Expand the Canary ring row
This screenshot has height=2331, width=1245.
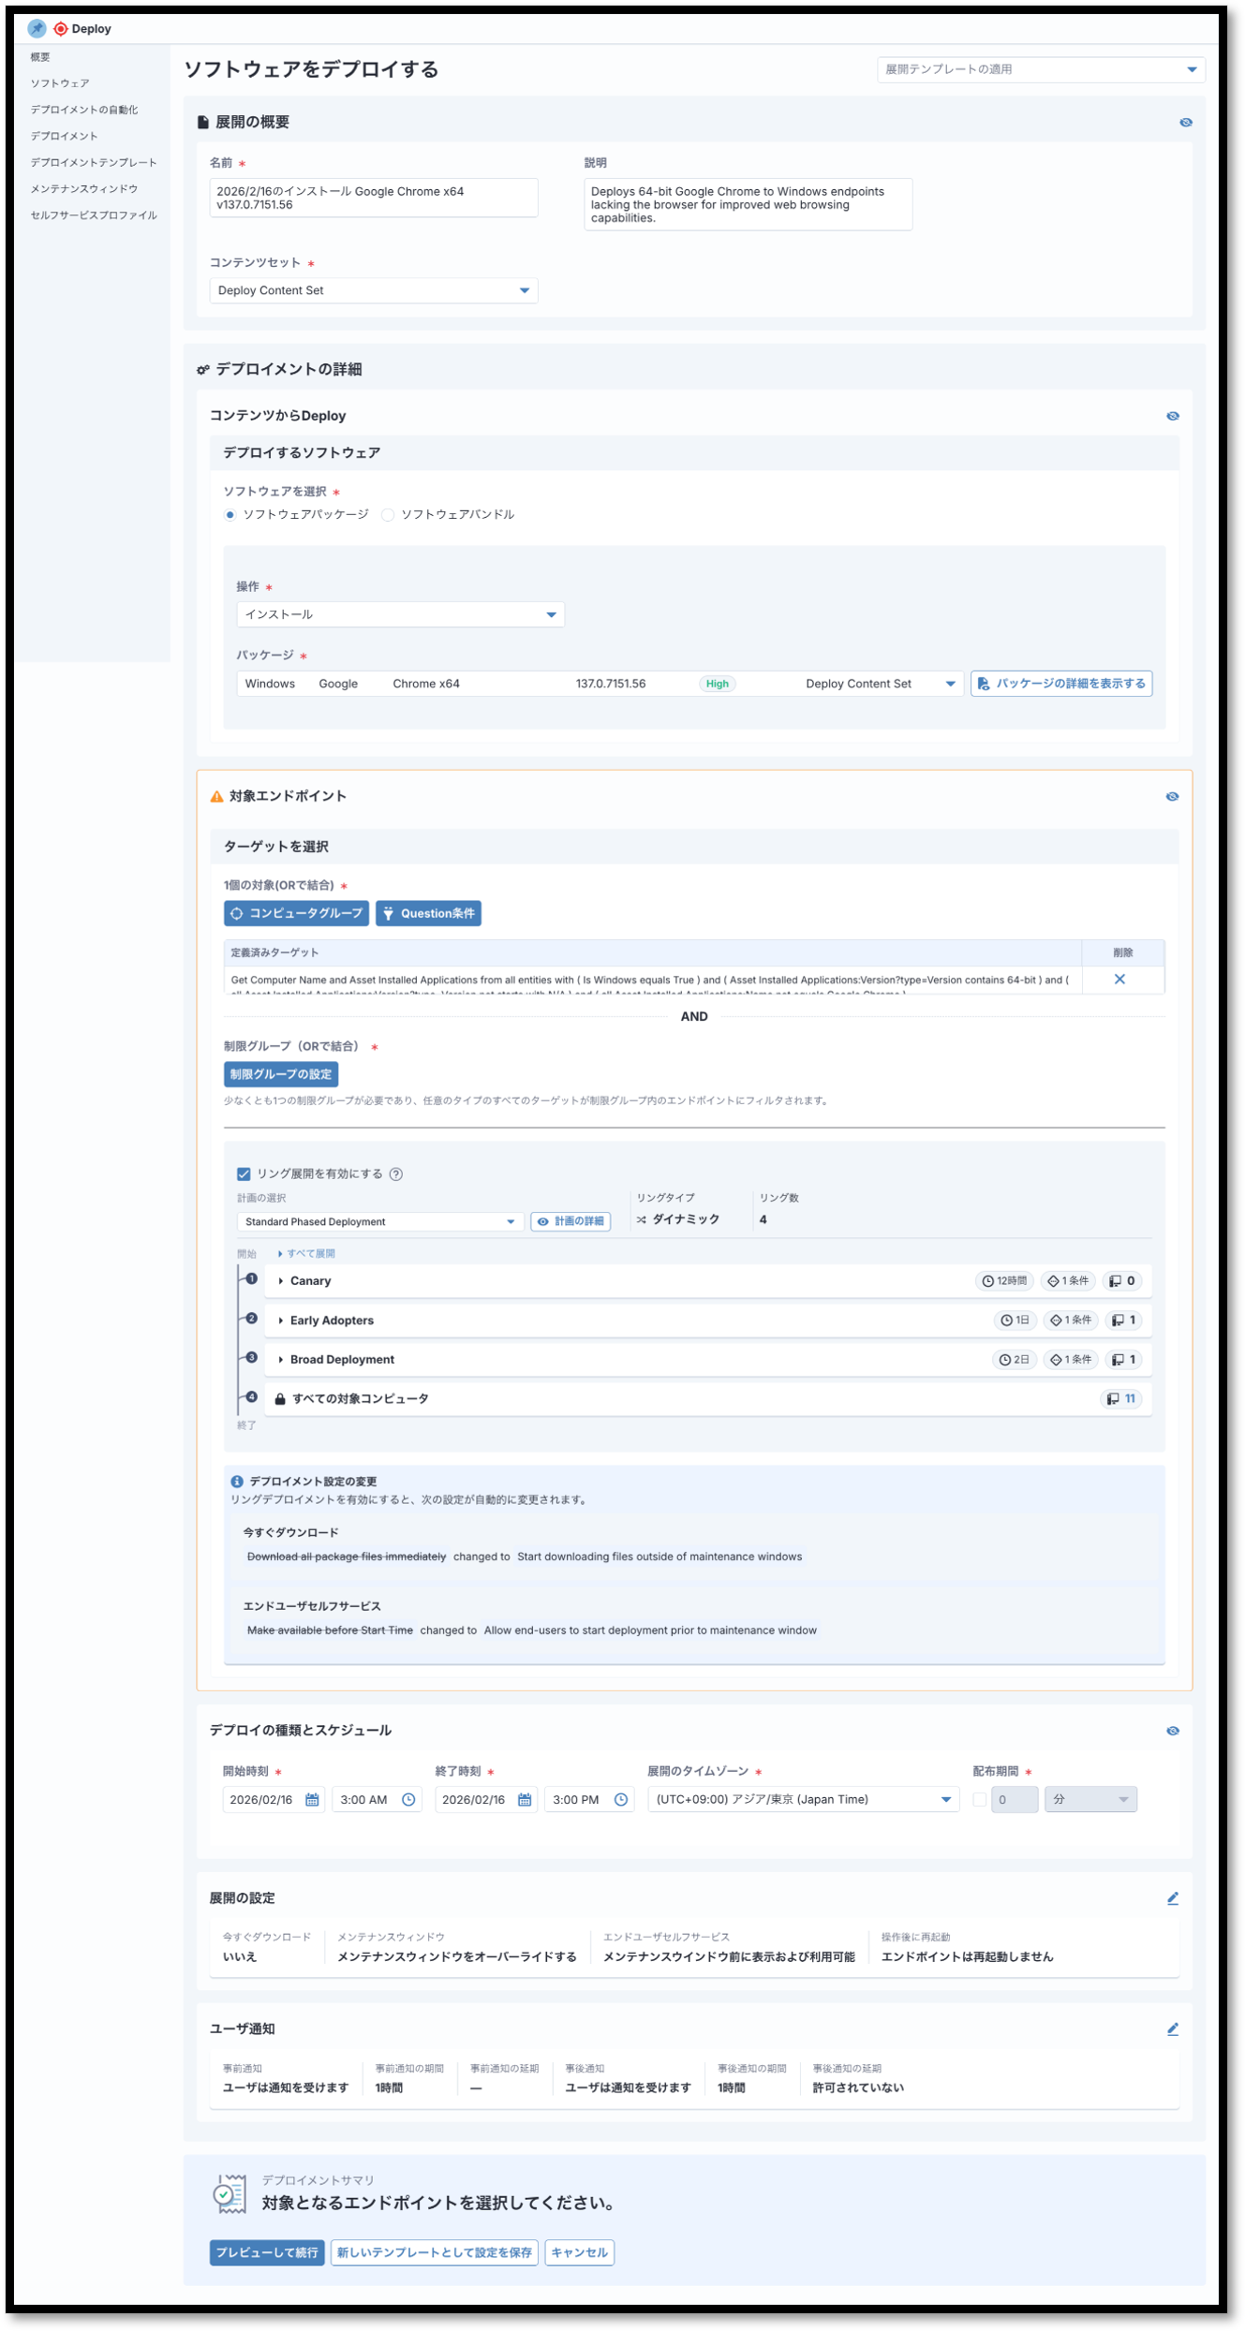pyautogui.click(x=281, y=1280)
